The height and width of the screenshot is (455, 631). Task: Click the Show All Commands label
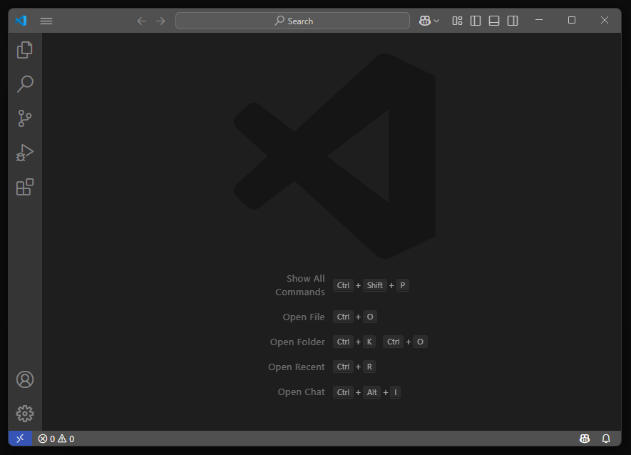300,285
